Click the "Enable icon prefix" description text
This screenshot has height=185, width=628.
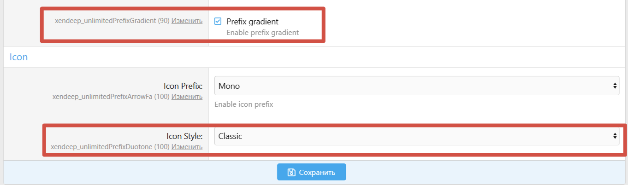[x=244, y=104]
